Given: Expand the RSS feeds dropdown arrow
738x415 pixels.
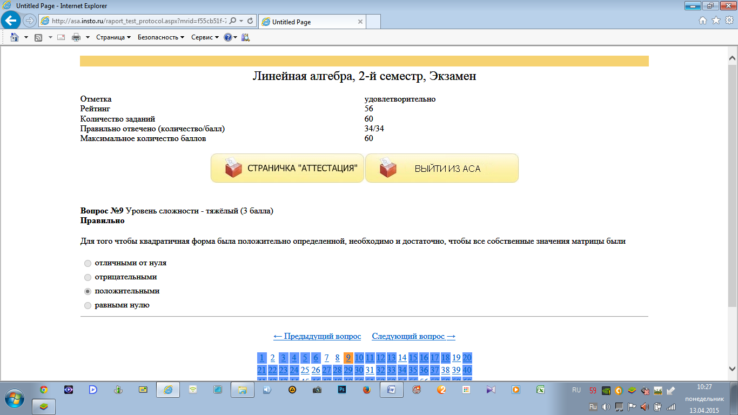Looking at the screenshot, I should pos(50,37).
